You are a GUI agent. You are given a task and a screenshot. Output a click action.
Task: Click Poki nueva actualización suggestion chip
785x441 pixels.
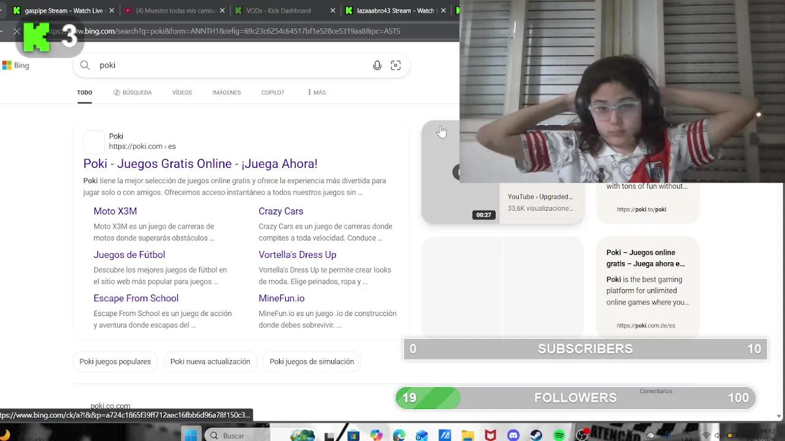click(210, 361)
